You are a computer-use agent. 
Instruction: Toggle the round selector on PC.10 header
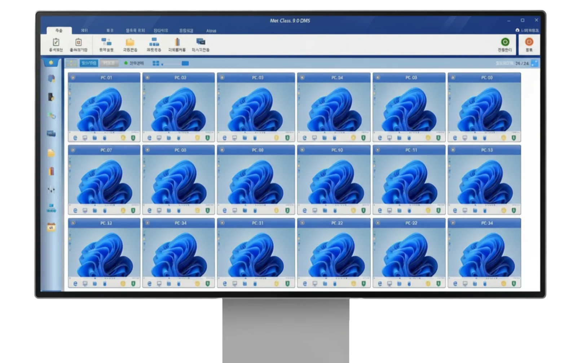[302, 150]
